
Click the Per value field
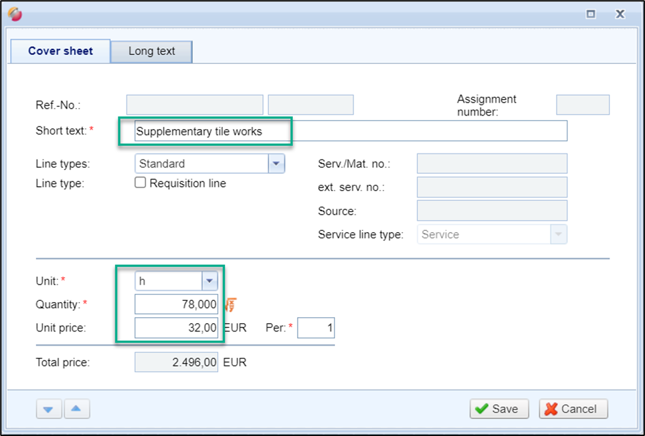click(316, 329)
